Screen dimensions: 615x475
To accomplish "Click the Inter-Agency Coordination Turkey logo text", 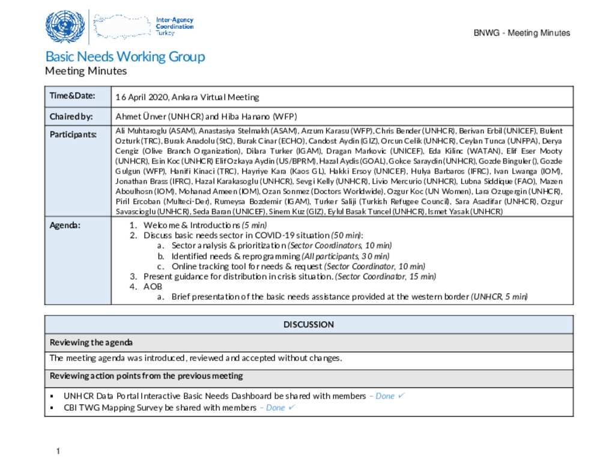I will click(174, 26).
